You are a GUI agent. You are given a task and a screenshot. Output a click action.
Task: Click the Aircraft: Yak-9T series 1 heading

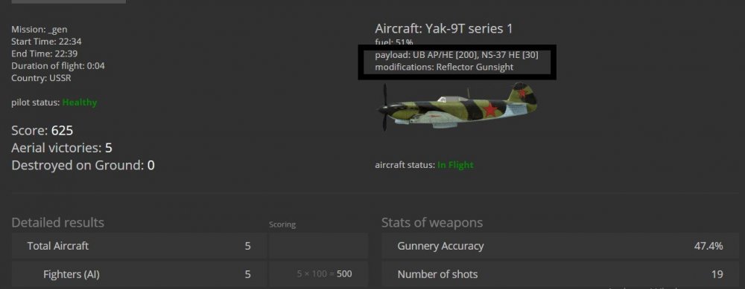[444, 28]
